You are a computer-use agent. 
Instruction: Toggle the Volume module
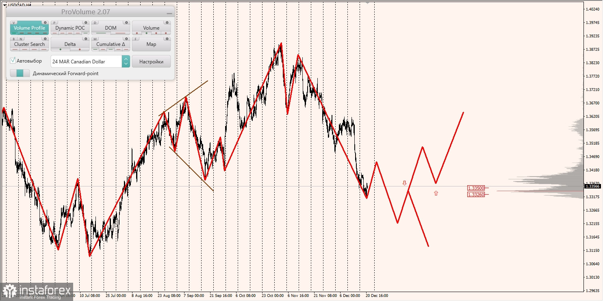click(151, 28)
